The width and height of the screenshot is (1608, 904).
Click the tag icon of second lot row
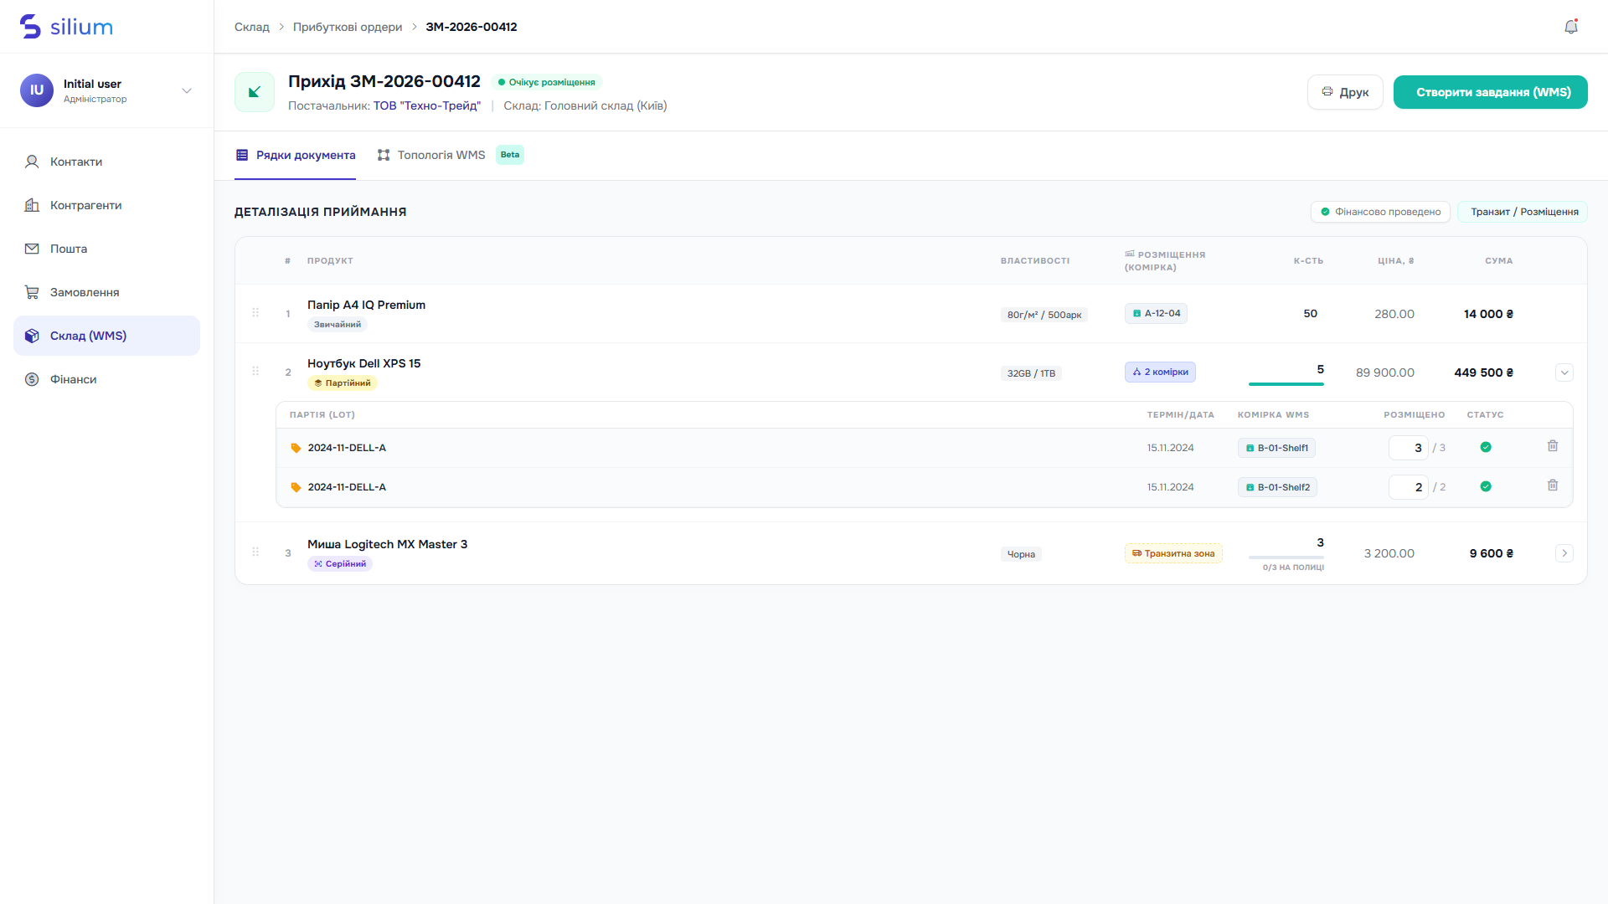(296, 487)
